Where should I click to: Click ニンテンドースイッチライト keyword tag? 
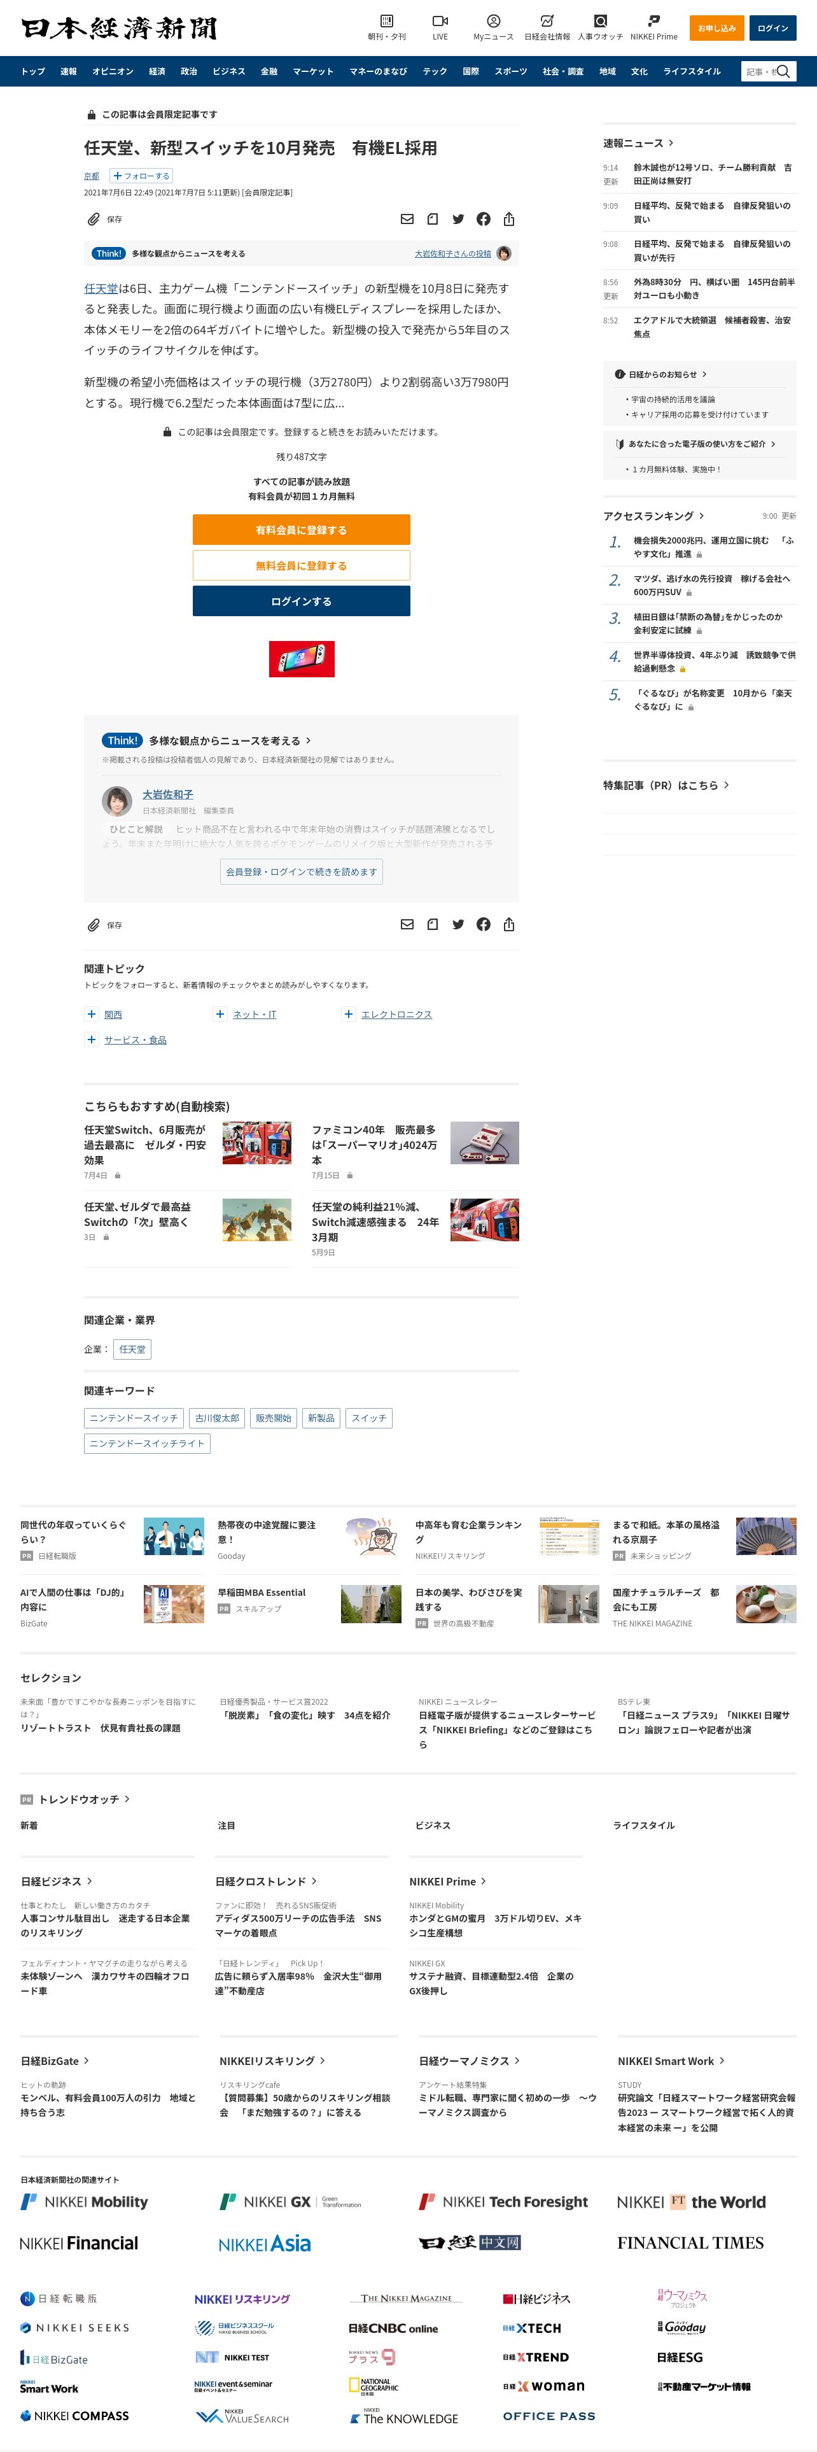pyautogui.click(x=148, y=1443)
